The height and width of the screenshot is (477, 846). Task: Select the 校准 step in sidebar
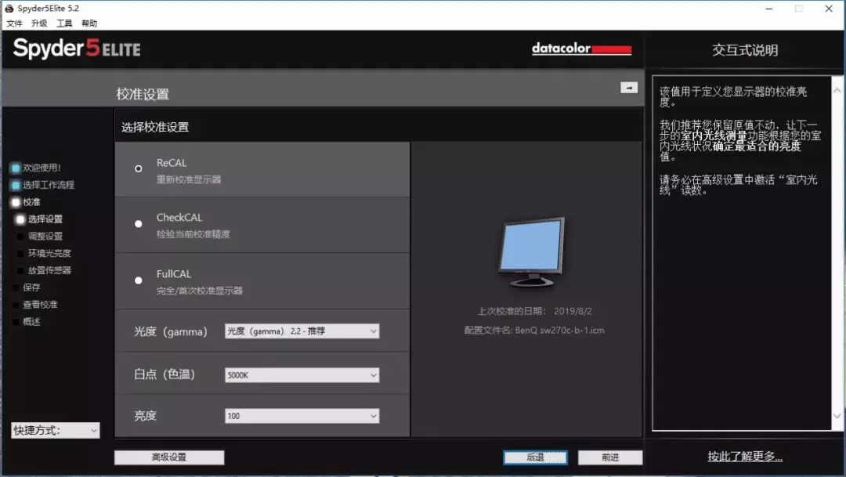pos(26,202)
